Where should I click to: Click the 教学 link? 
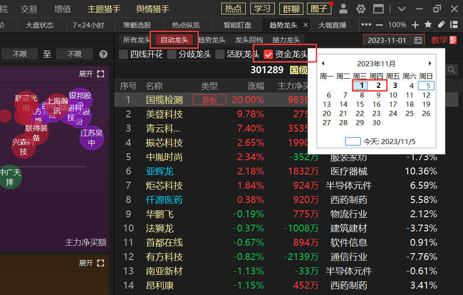coord(440,40)
